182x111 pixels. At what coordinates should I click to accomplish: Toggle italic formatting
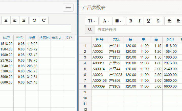[x=139, y=21]
